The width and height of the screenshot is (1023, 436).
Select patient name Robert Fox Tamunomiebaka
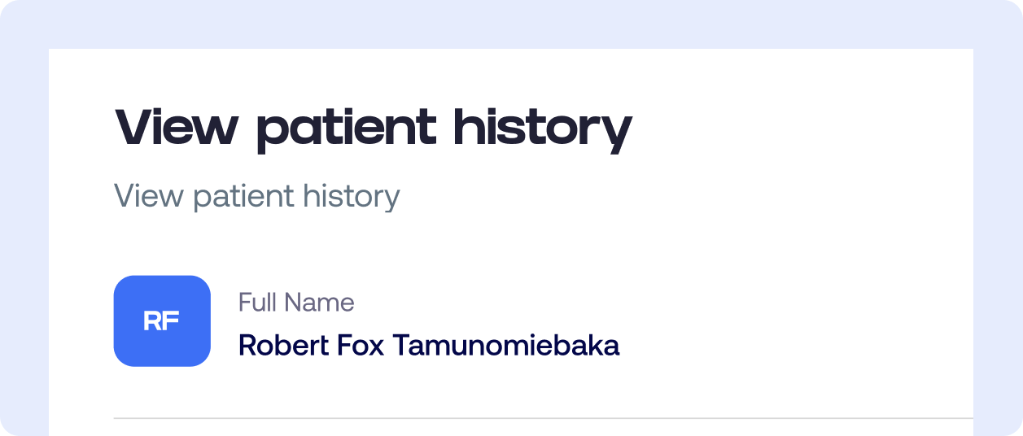[x=428, y=346]
